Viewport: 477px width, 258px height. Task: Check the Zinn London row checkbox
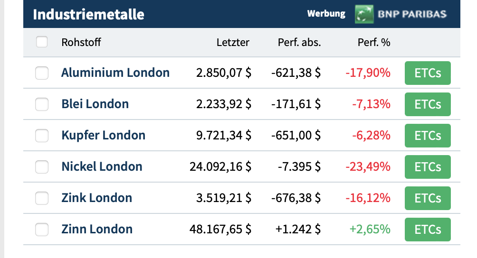[x=42, y=230]
